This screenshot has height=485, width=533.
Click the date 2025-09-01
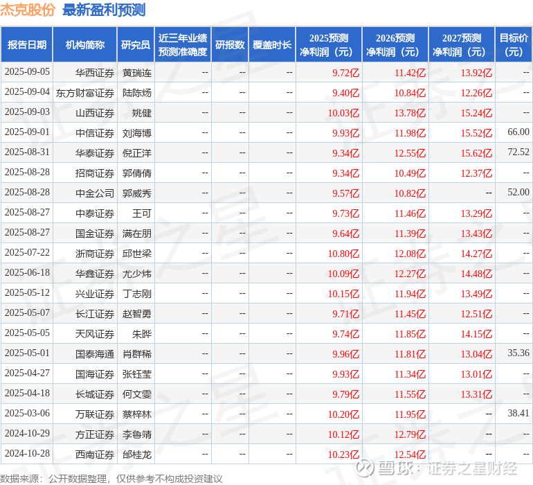coord(27,132)
